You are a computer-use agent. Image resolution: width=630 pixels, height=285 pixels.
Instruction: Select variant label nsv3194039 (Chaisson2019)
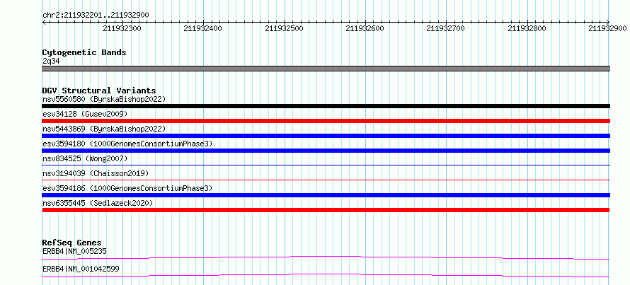pyautogui.click(x=96, y=173)
